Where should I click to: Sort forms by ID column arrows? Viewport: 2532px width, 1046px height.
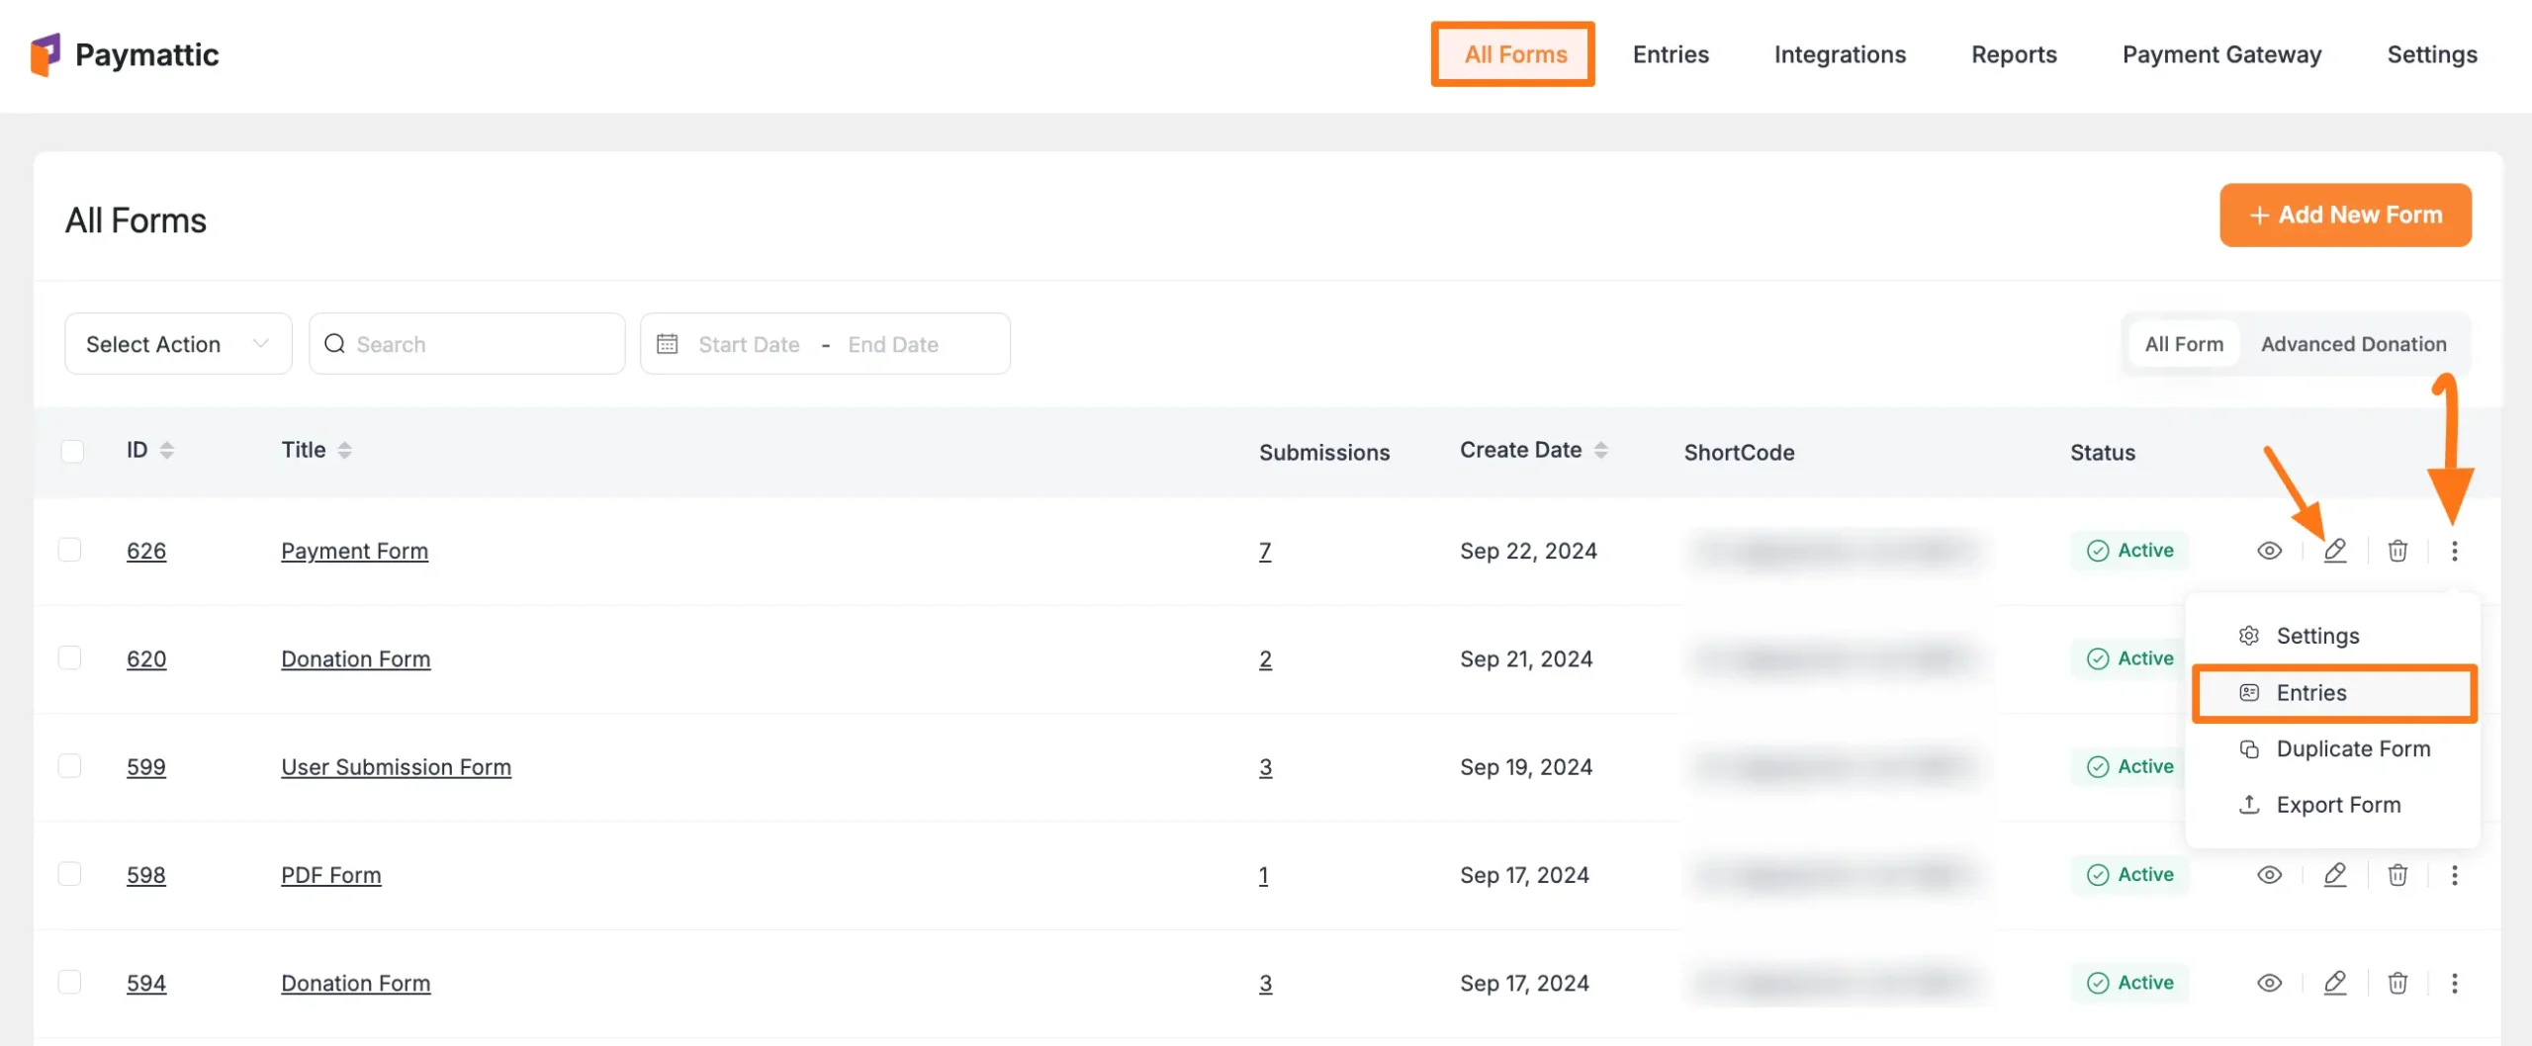click(x=167, y=451)
